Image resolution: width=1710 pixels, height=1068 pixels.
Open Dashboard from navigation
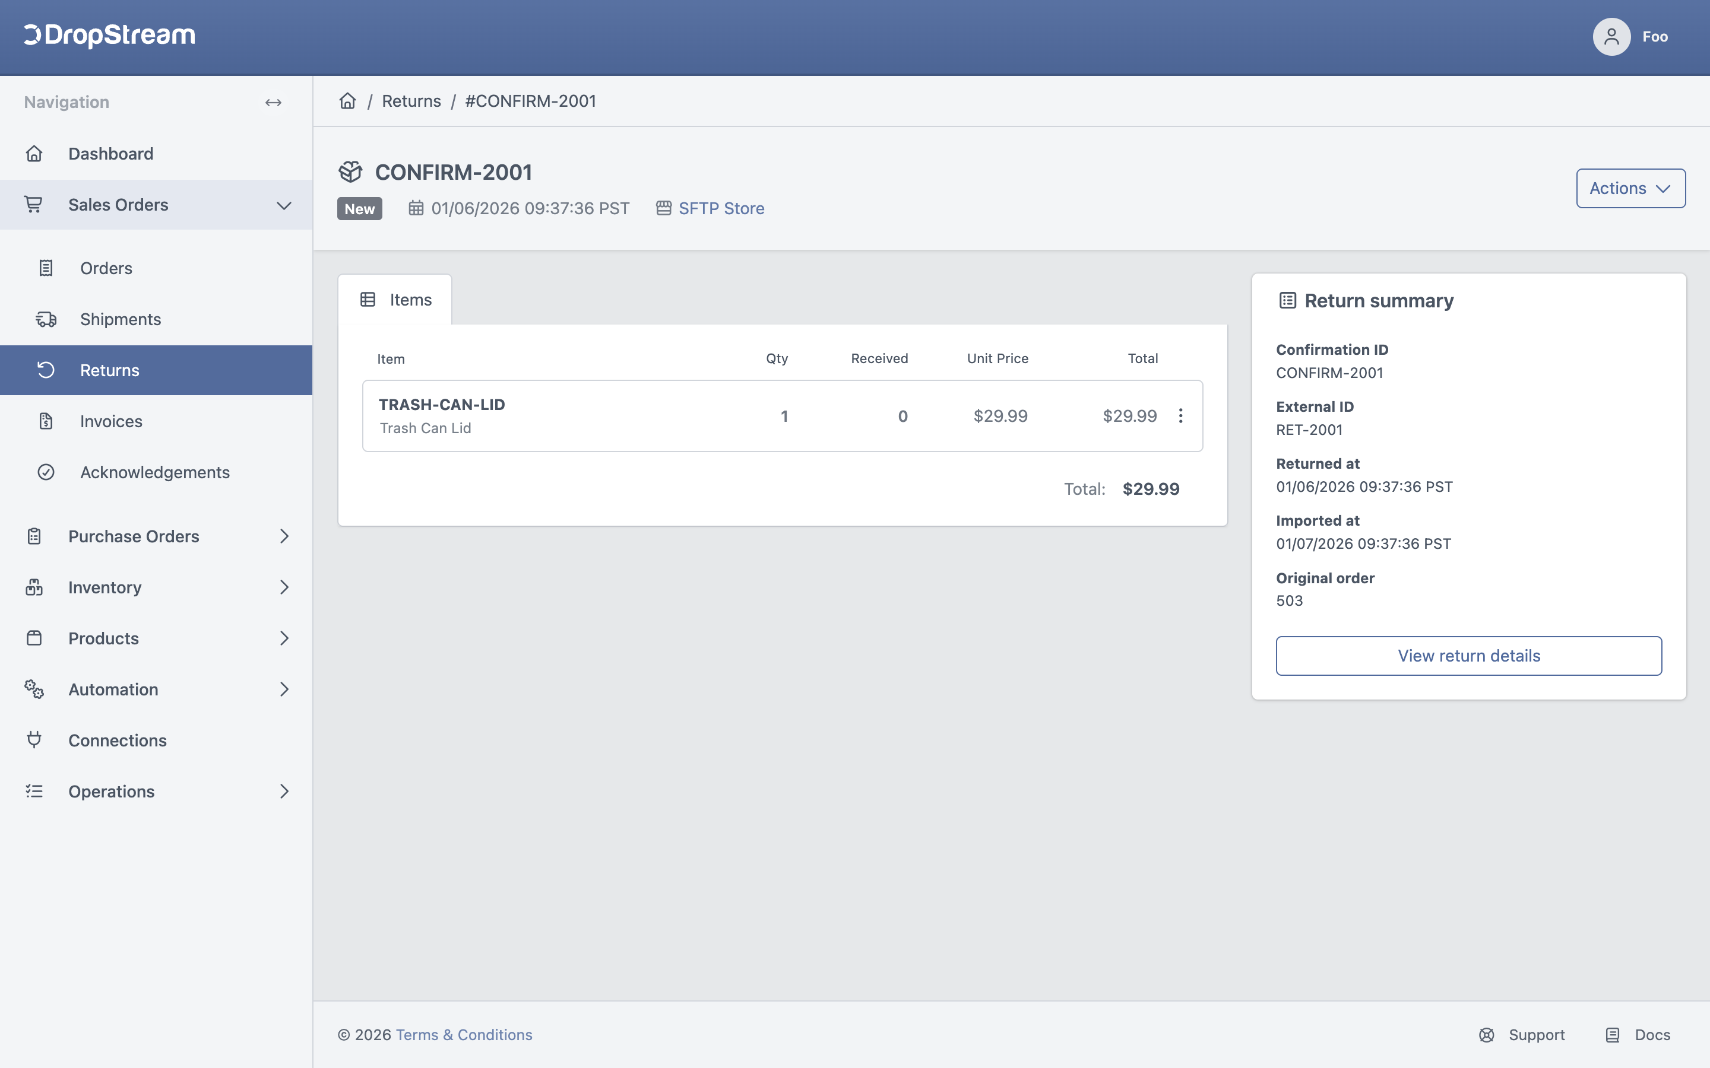tap(156, 153)
